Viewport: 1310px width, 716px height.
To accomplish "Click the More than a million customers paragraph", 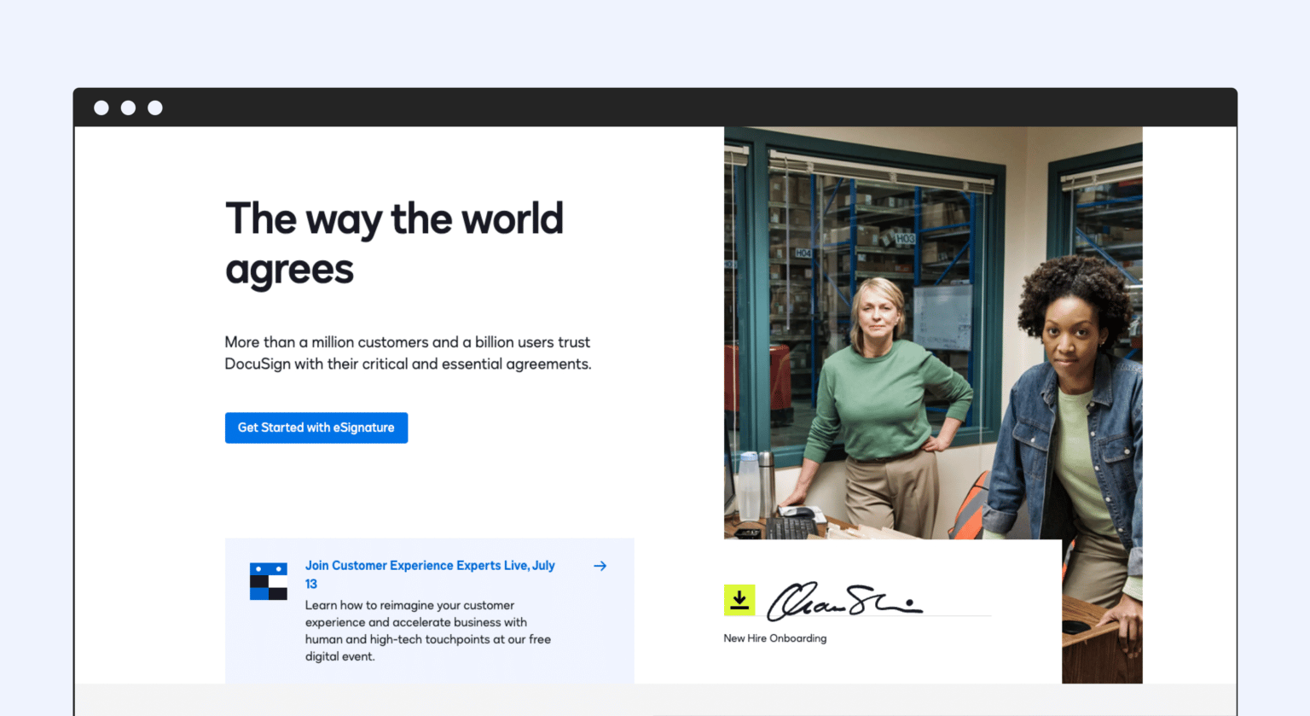I will 408,353.
